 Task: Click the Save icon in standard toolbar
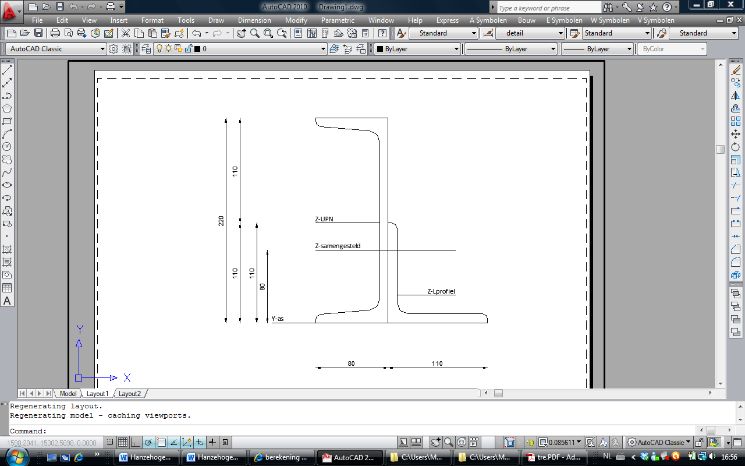tap(38, 33)
